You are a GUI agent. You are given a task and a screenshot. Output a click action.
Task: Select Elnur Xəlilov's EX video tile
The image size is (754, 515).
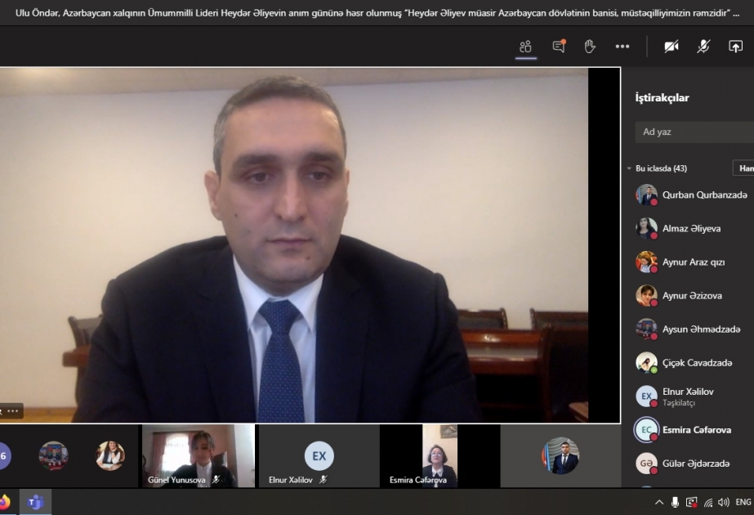[319, 456]
